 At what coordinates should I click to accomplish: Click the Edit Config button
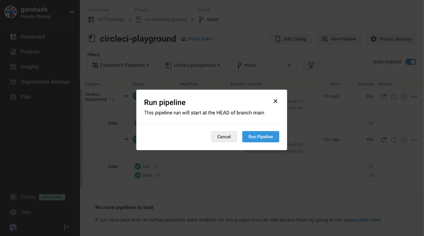point(290,39)
